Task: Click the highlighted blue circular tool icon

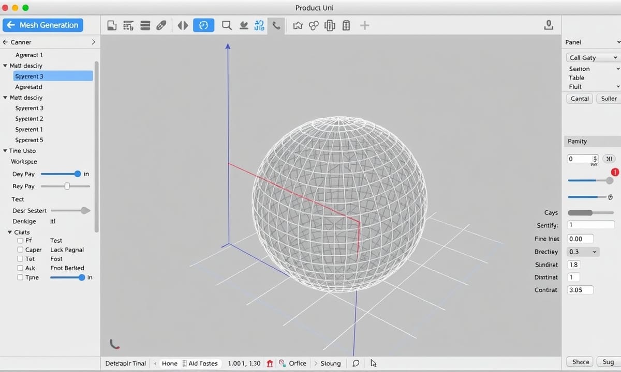Action: point(203,25)
